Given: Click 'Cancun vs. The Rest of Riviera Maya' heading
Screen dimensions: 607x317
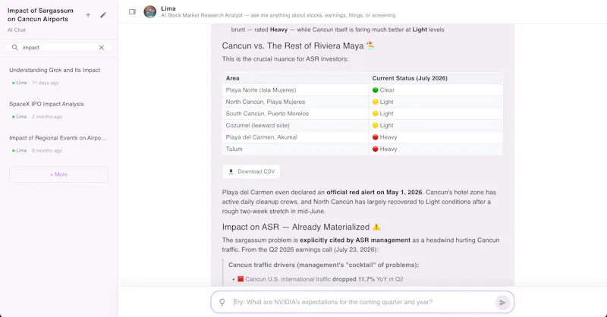Looking at the screenshot, I should pos(298,46).
